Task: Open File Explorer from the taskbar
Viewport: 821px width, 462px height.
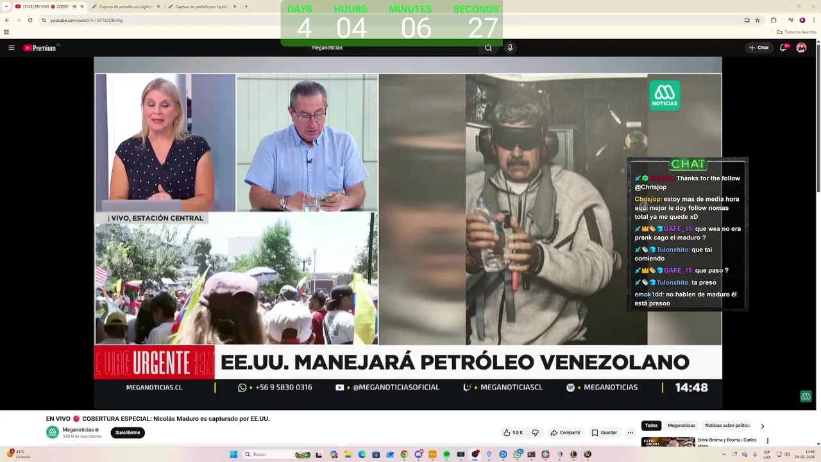Action: click(348, 454)
